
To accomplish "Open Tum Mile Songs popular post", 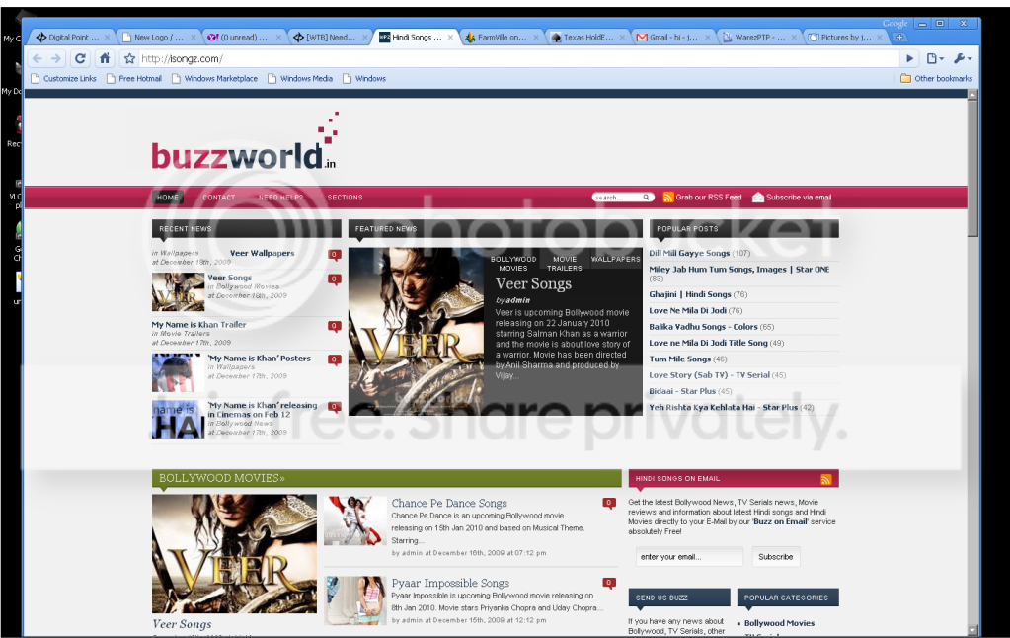I will [679, 359].
